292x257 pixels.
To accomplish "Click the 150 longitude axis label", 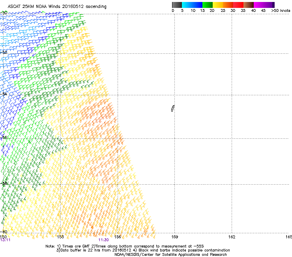I will (x=3, y=237).
